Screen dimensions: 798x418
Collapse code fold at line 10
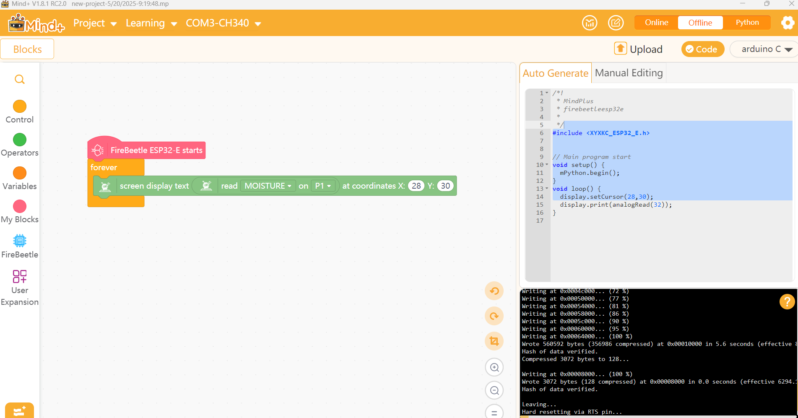click(x=547, y=165)
